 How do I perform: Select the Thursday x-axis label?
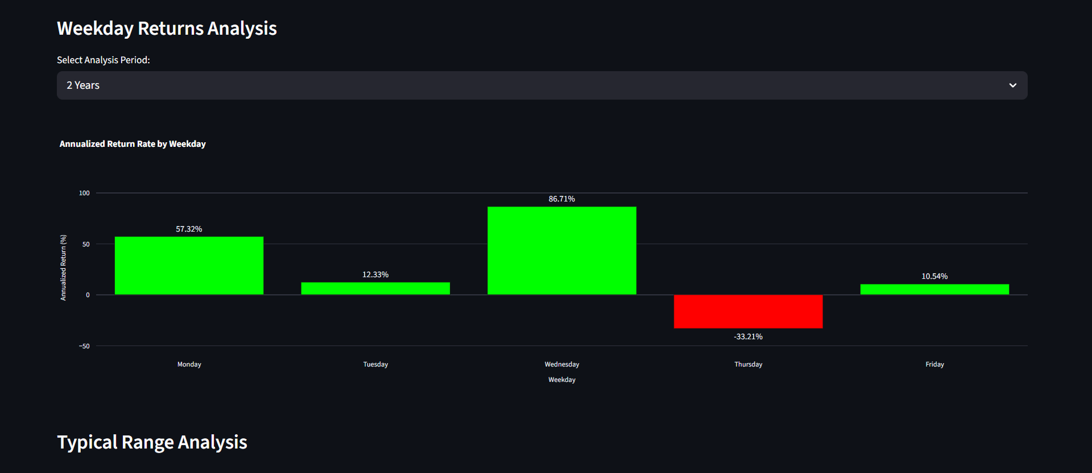(x=748, y=364)
